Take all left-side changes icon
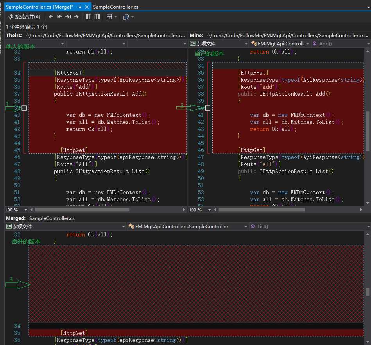The image size is (371, 345). click(x=88, y=16)
